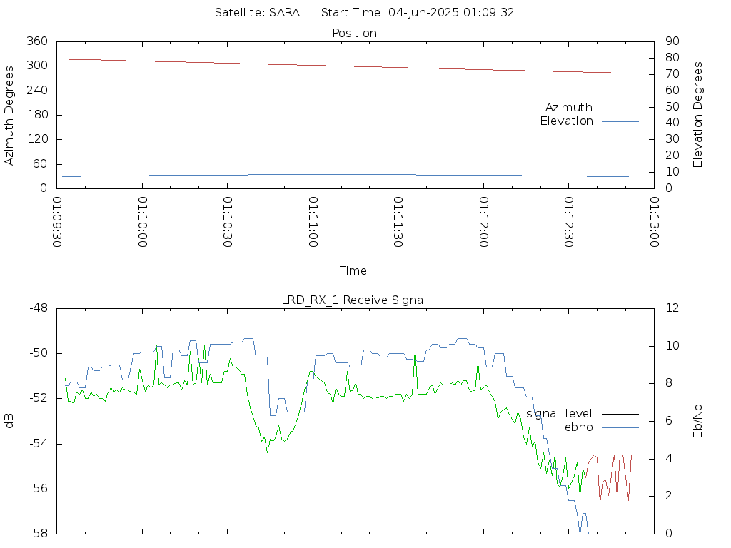
Task: Click the "-54" dB axis tick
Action: click(x=39, y=443)
